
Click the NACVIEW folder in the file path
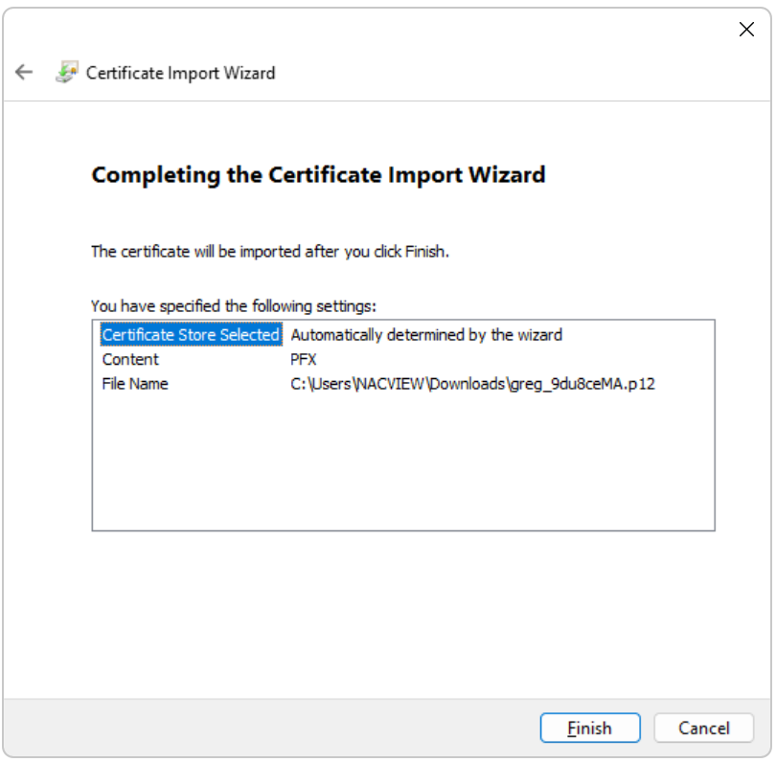392,384
